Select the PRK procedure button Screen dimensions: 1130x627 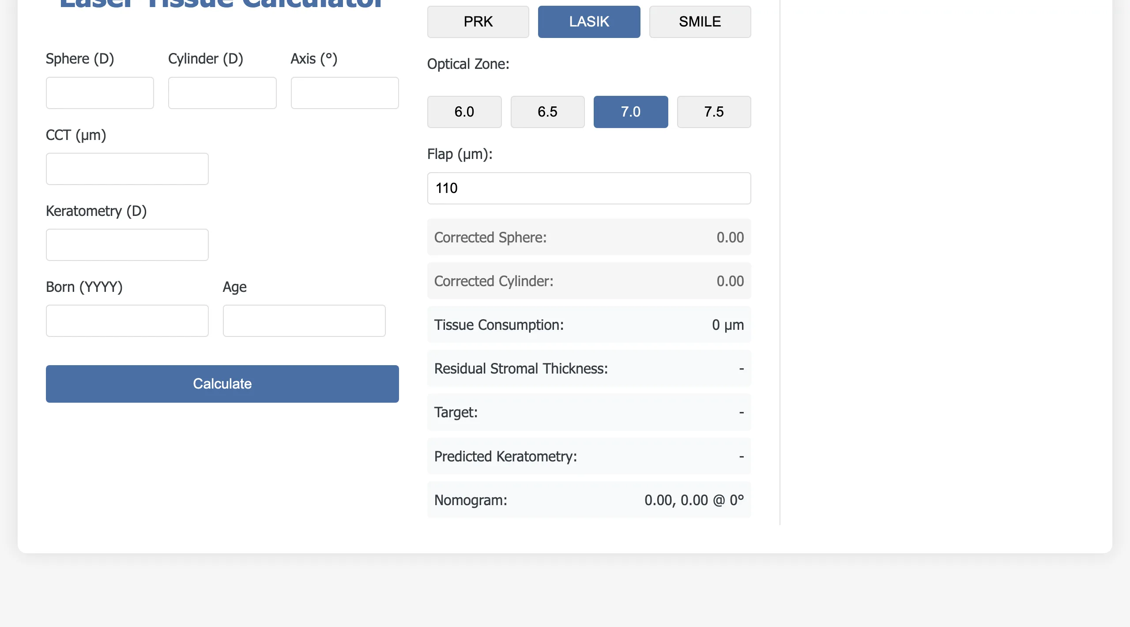coord(478,22)
